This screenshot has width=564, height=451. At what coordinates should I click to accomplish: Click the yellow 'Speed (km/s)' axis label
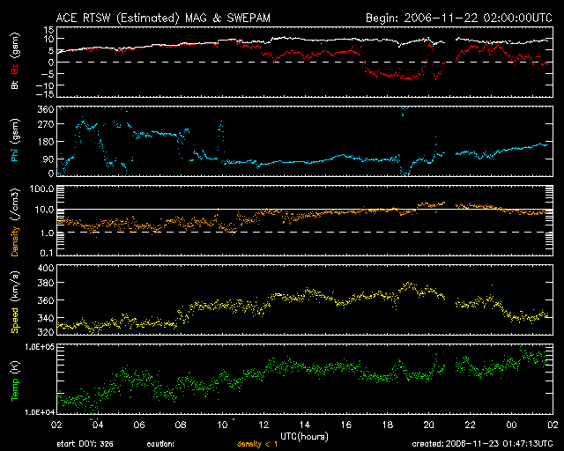coord(15,302)
